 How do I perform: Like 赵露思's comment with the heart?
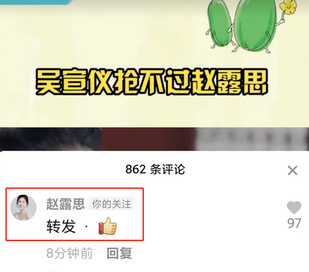[x=294, y=208]
